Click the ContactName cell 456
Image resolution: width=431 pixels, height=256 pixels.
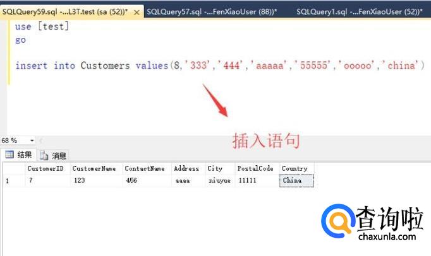pyautogui.click(x=147, y=180)
